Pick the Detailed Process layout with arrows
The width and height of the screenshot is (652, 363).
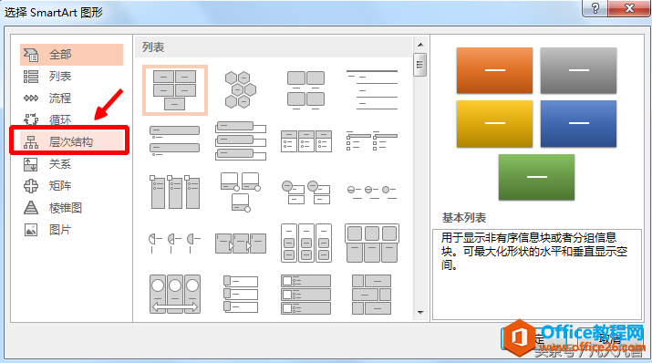tap(241, 243)
